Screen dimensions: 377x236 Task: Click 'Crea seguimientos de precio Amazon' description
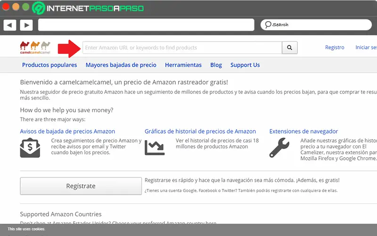(96, 146)
